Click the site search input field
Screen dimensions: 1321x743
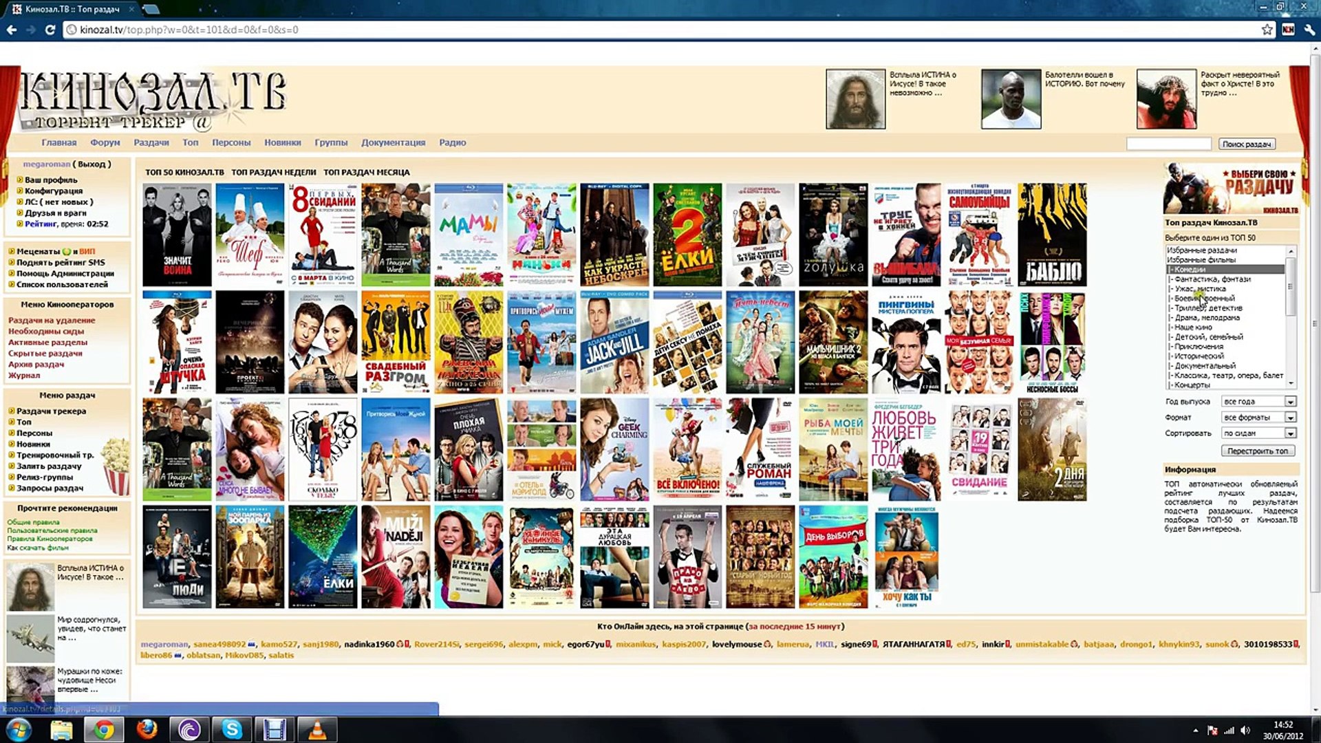click(1168, 144)
